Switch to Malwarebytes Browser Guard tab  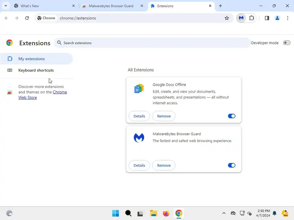(113, 6)
